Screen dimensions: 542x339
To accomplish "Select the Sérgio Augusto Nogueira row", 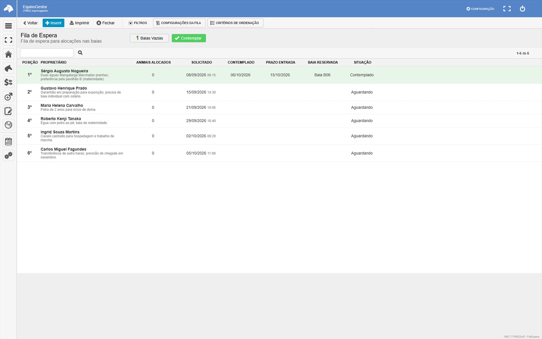I will pyautogui.click(x=279, y=75).
